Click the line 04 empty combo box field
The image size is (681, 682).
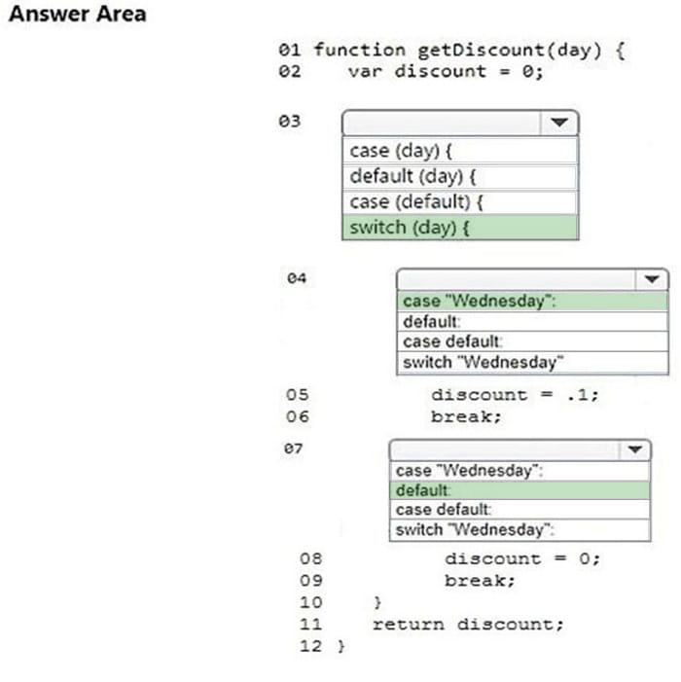pos(516,279)
